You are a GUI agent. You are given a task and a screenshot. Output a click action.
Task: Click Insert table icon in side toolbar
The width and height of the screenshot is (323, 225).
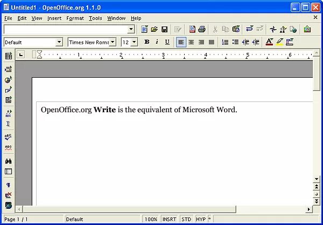pos(9,56)
